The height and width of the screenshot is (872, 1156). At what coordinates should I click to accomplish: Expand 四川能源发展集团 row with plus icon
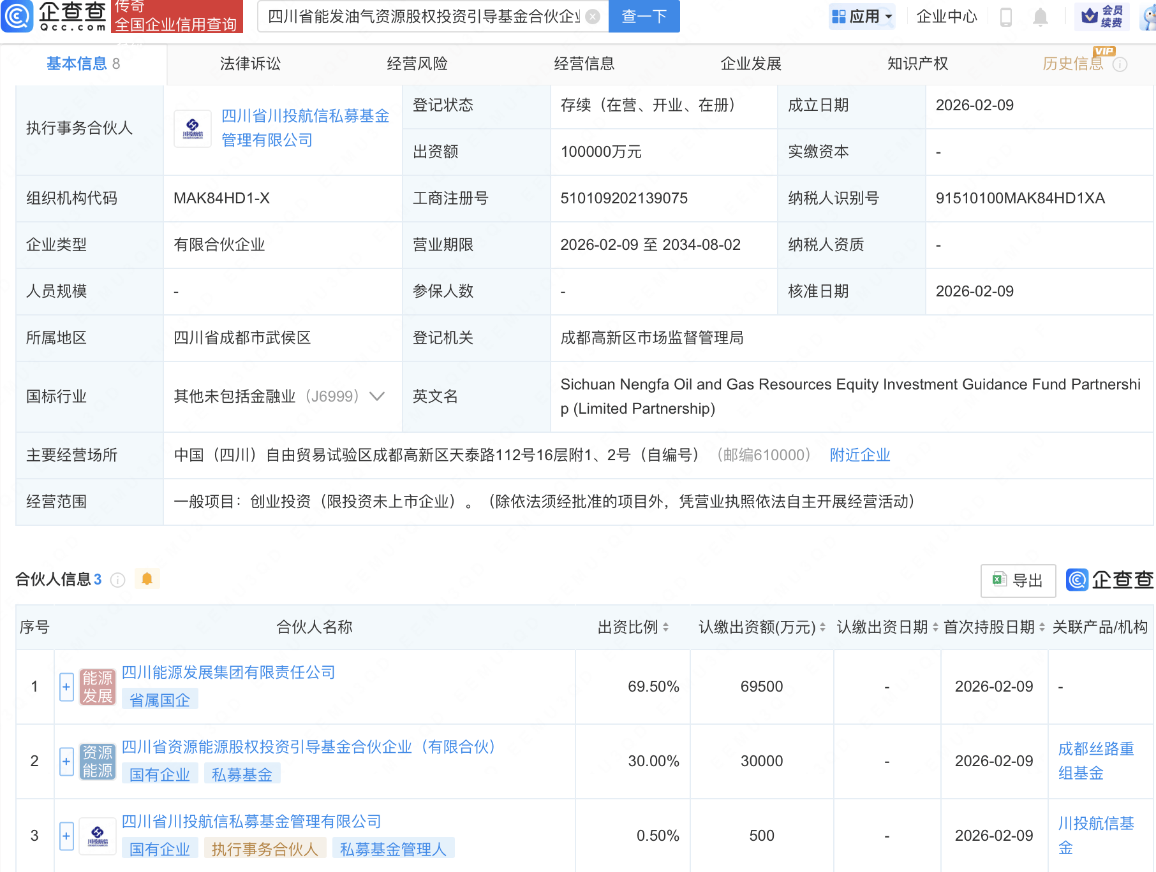(66, 687)
